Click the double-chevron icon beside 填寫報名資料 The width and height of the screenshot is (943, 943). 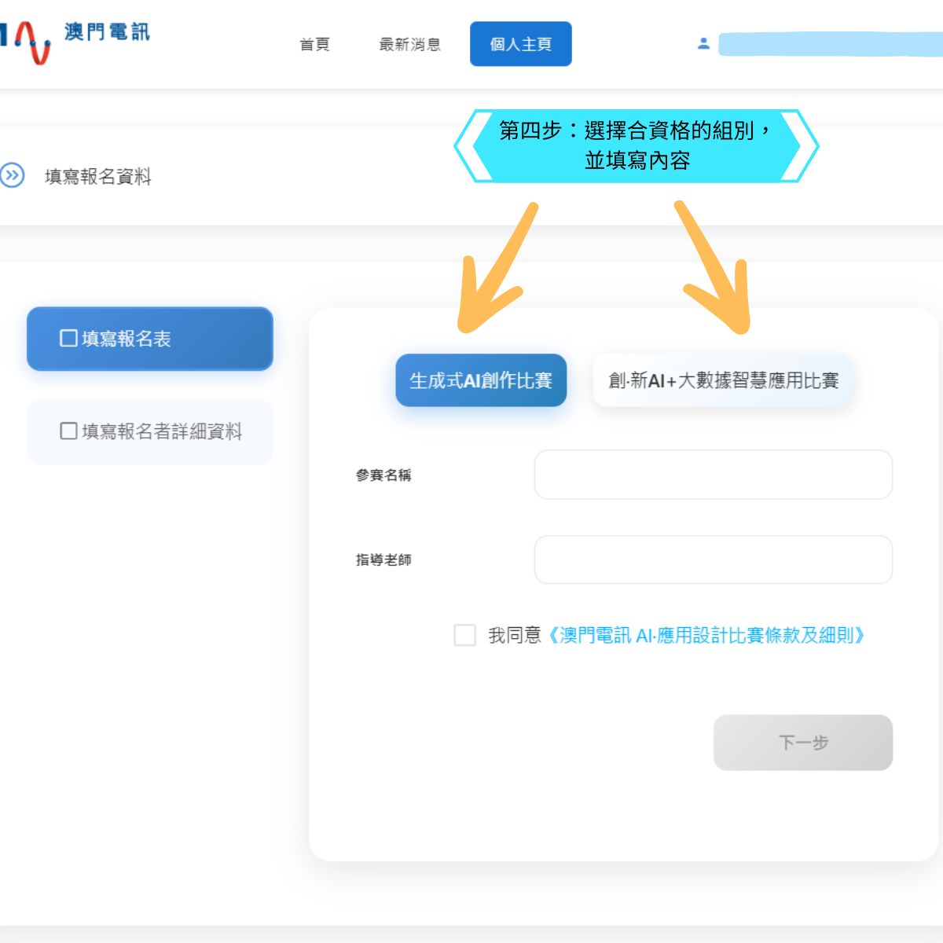pos(13,175)
